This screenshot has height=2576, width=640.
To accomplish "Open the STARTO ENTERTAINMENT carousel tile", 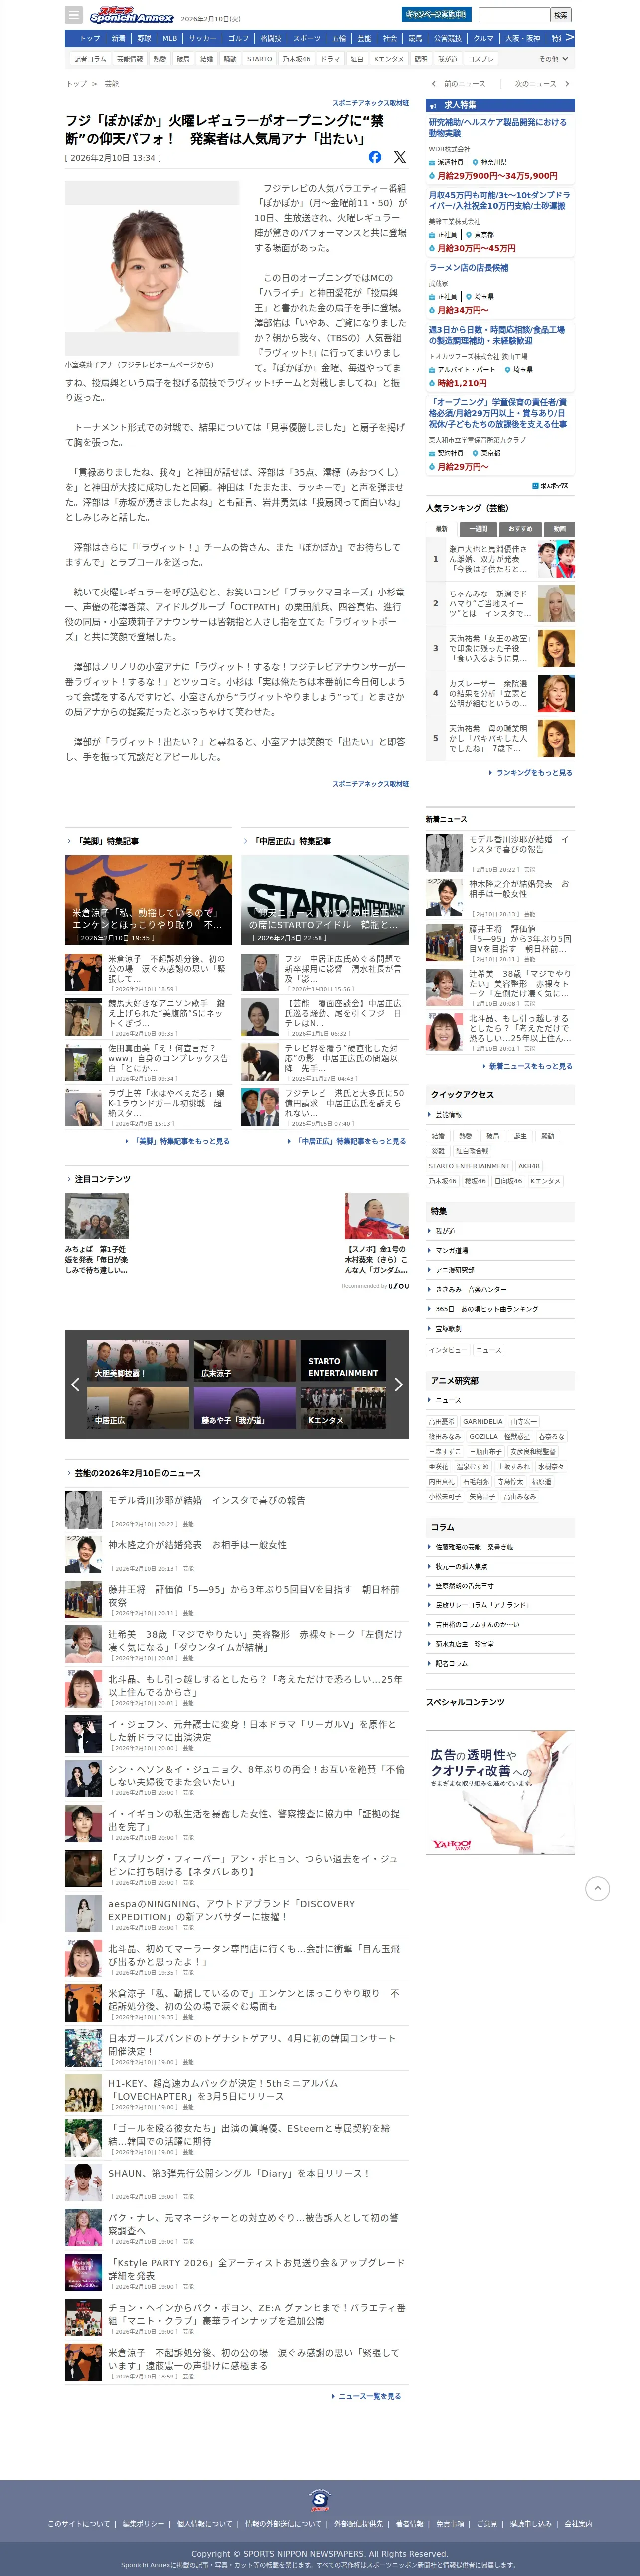I will [x=343, y=1361].
